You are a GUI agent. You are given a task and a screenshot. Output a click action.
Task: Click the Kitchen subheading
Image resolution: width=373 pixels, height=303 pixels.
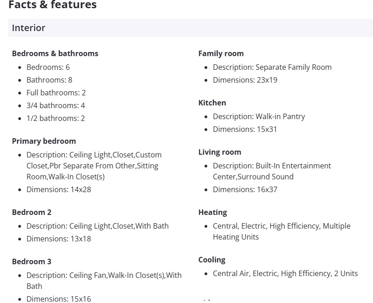[x=212, y=103]
